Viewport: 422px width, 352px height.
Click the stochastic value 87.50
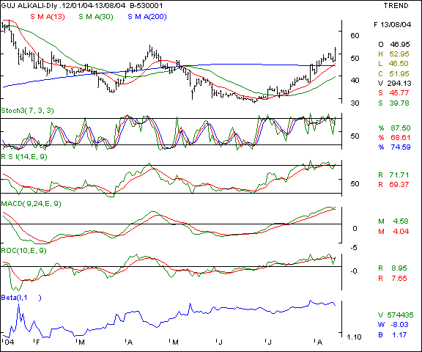(401, 128)
